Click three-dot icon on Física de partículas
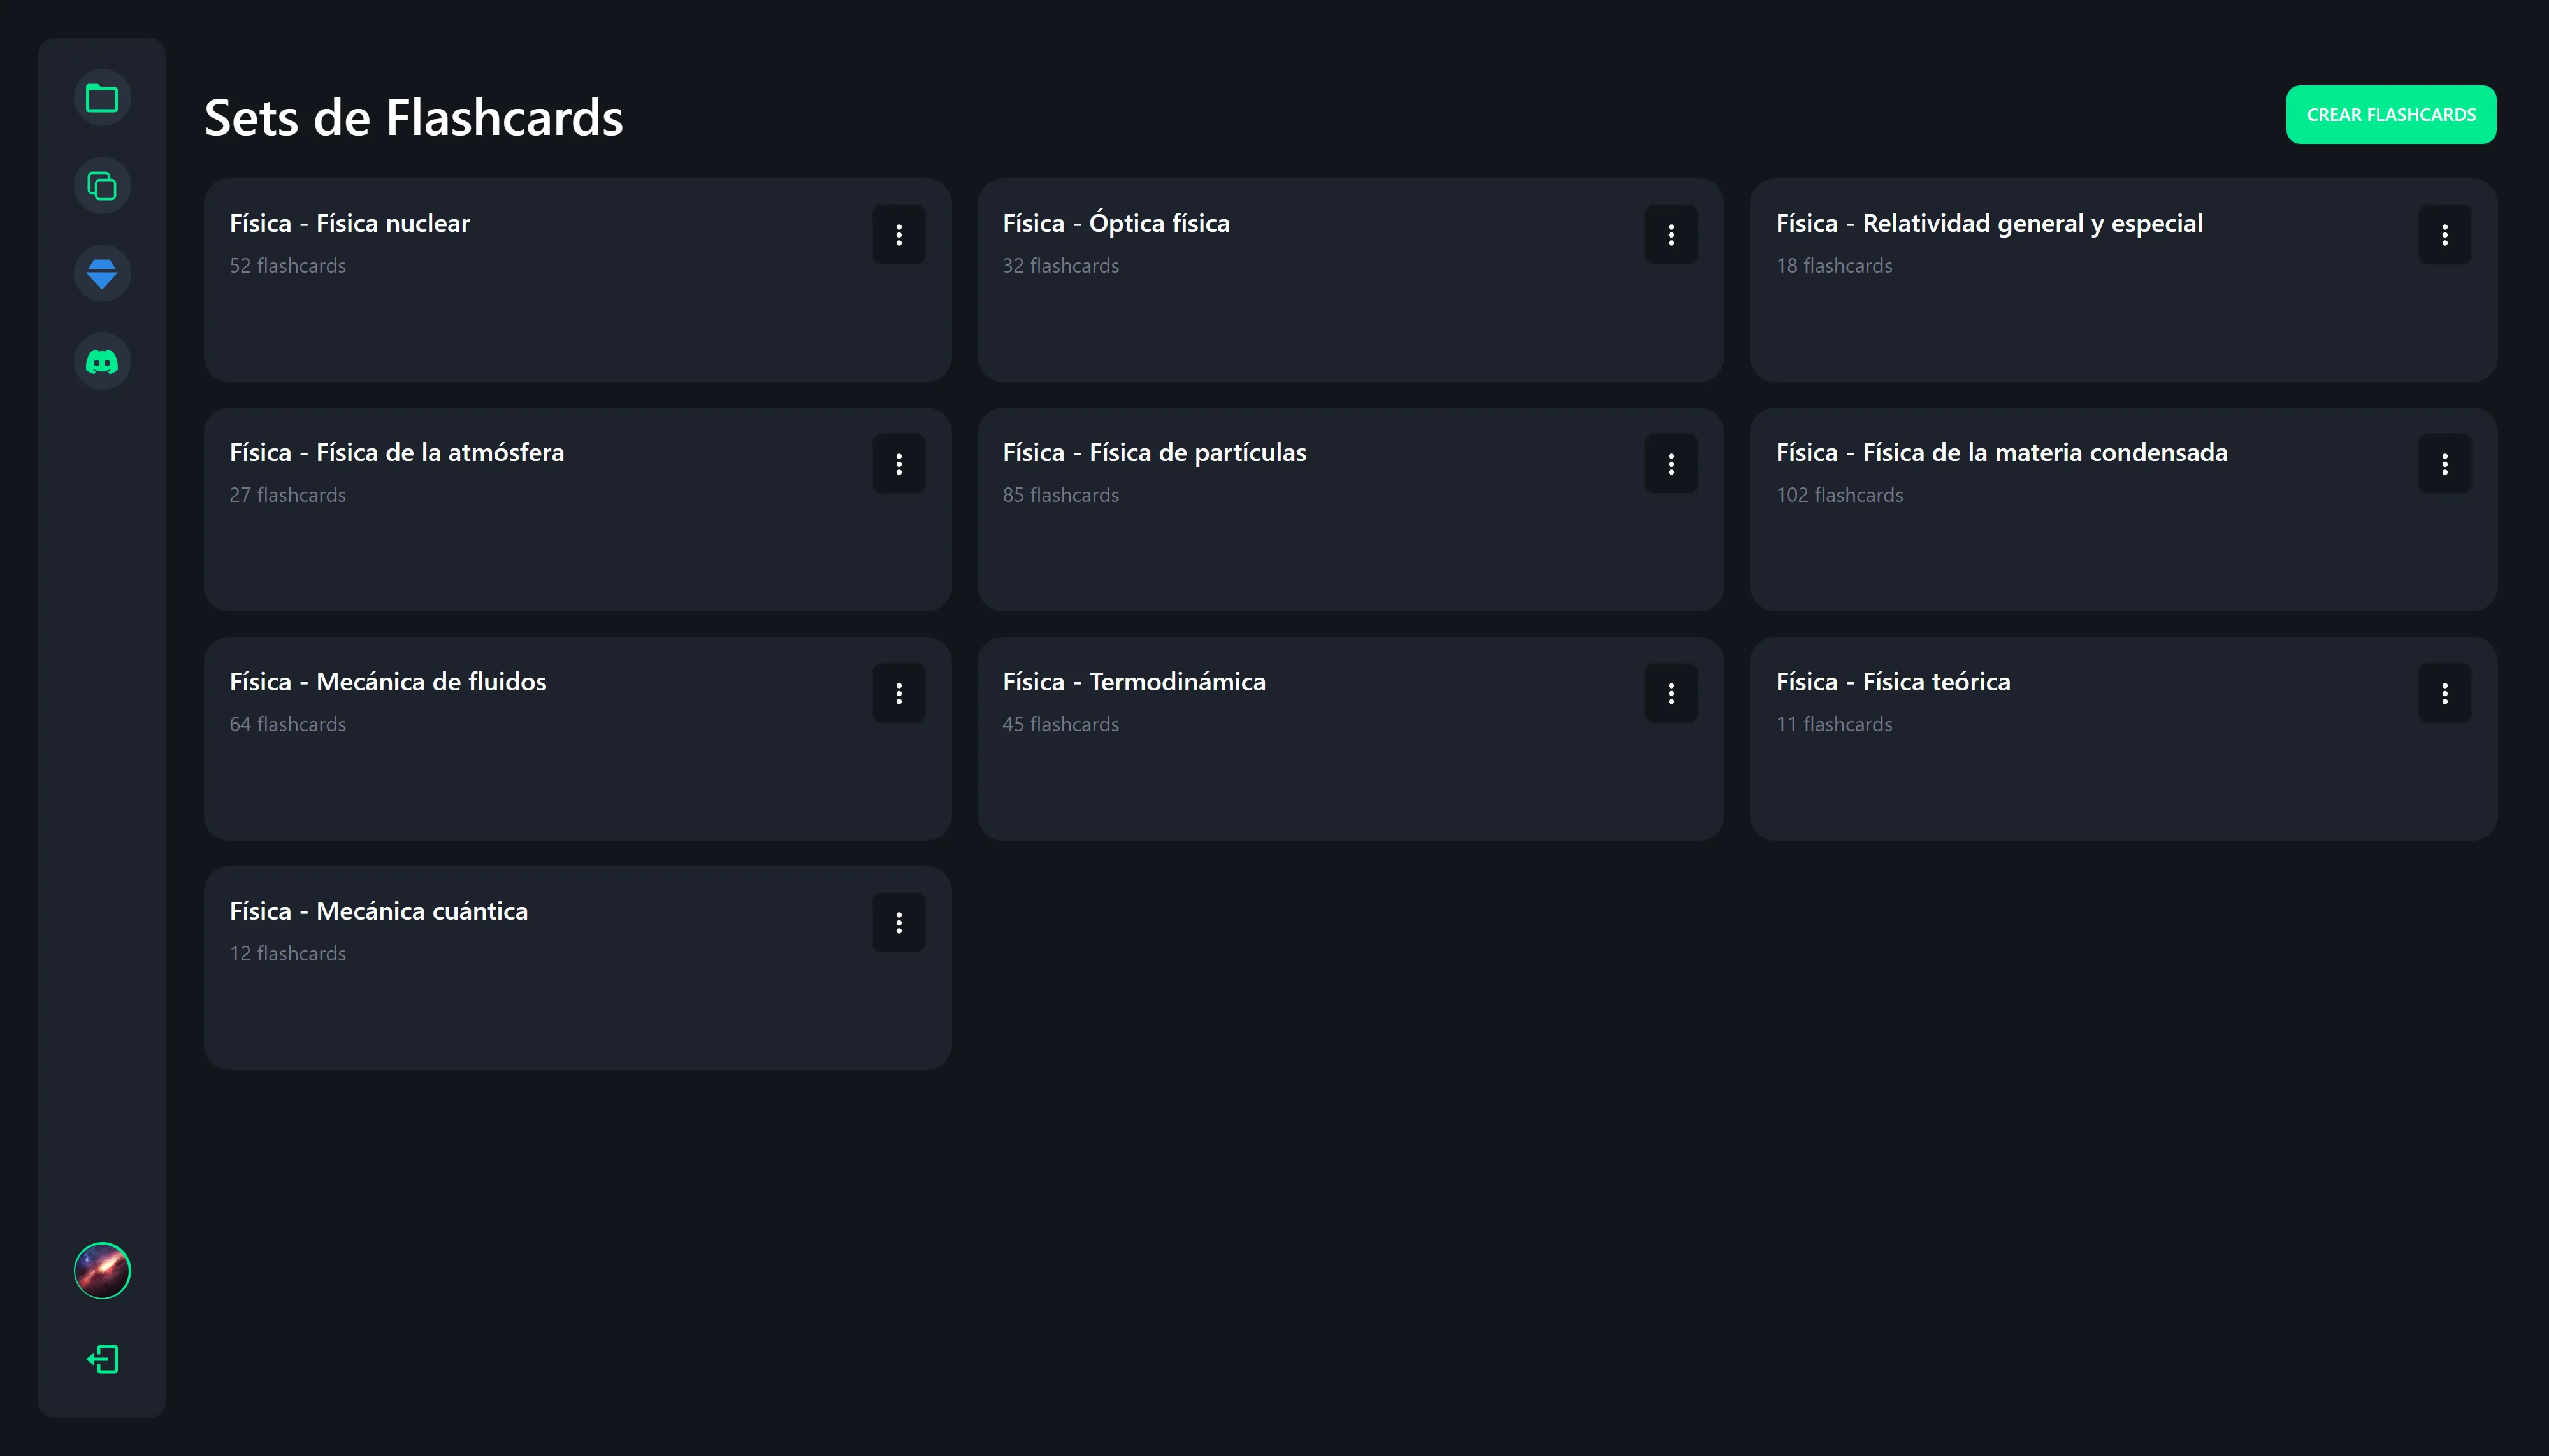The height and width of the screenshot is (1456, 2549). [1671, 464]
